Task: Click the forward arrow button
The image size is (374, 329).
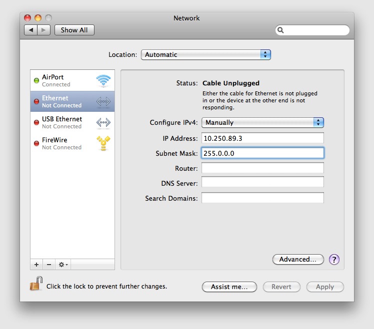Action: 43,30
